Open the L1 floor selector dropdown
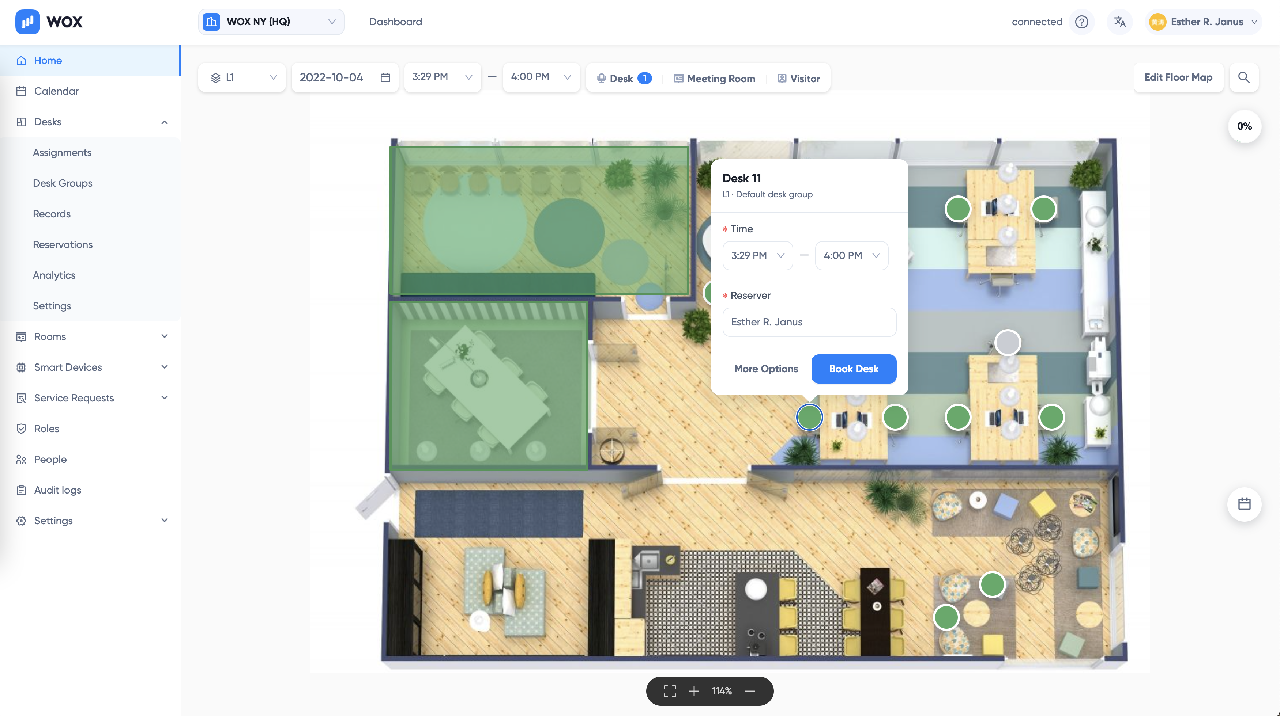This screenshot has height=716, width=1280. tap(242, 77)
